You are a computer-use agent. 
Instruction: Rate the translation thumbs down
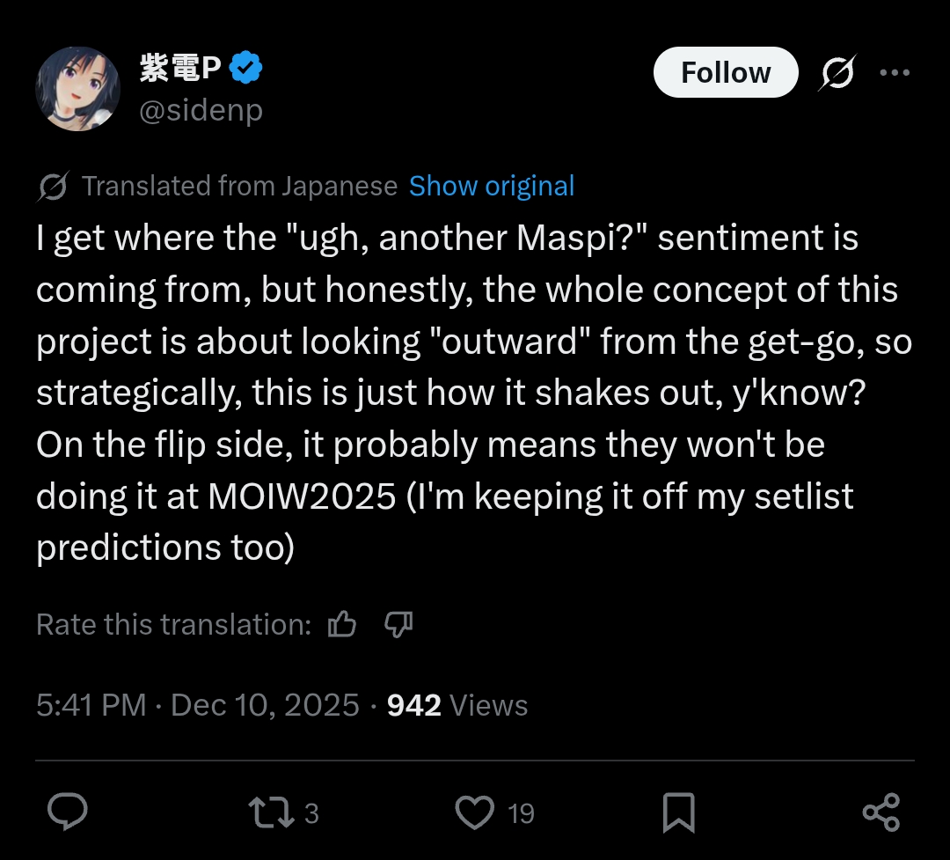pos(398,625)
